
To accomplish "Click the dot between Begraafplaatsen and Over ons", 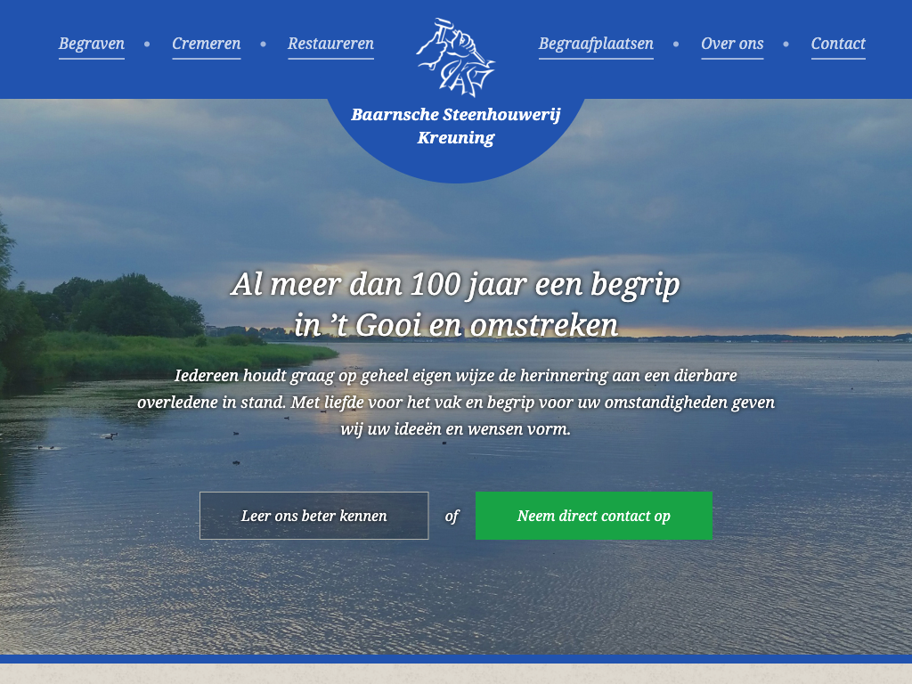I will pyautogui.click(x=676, y=44).
